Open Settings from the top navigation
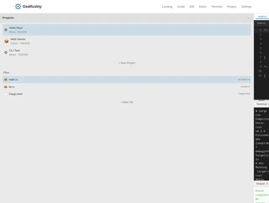This screenshot has height=203, width=269. pyautogui.click(x=247, y=7)
